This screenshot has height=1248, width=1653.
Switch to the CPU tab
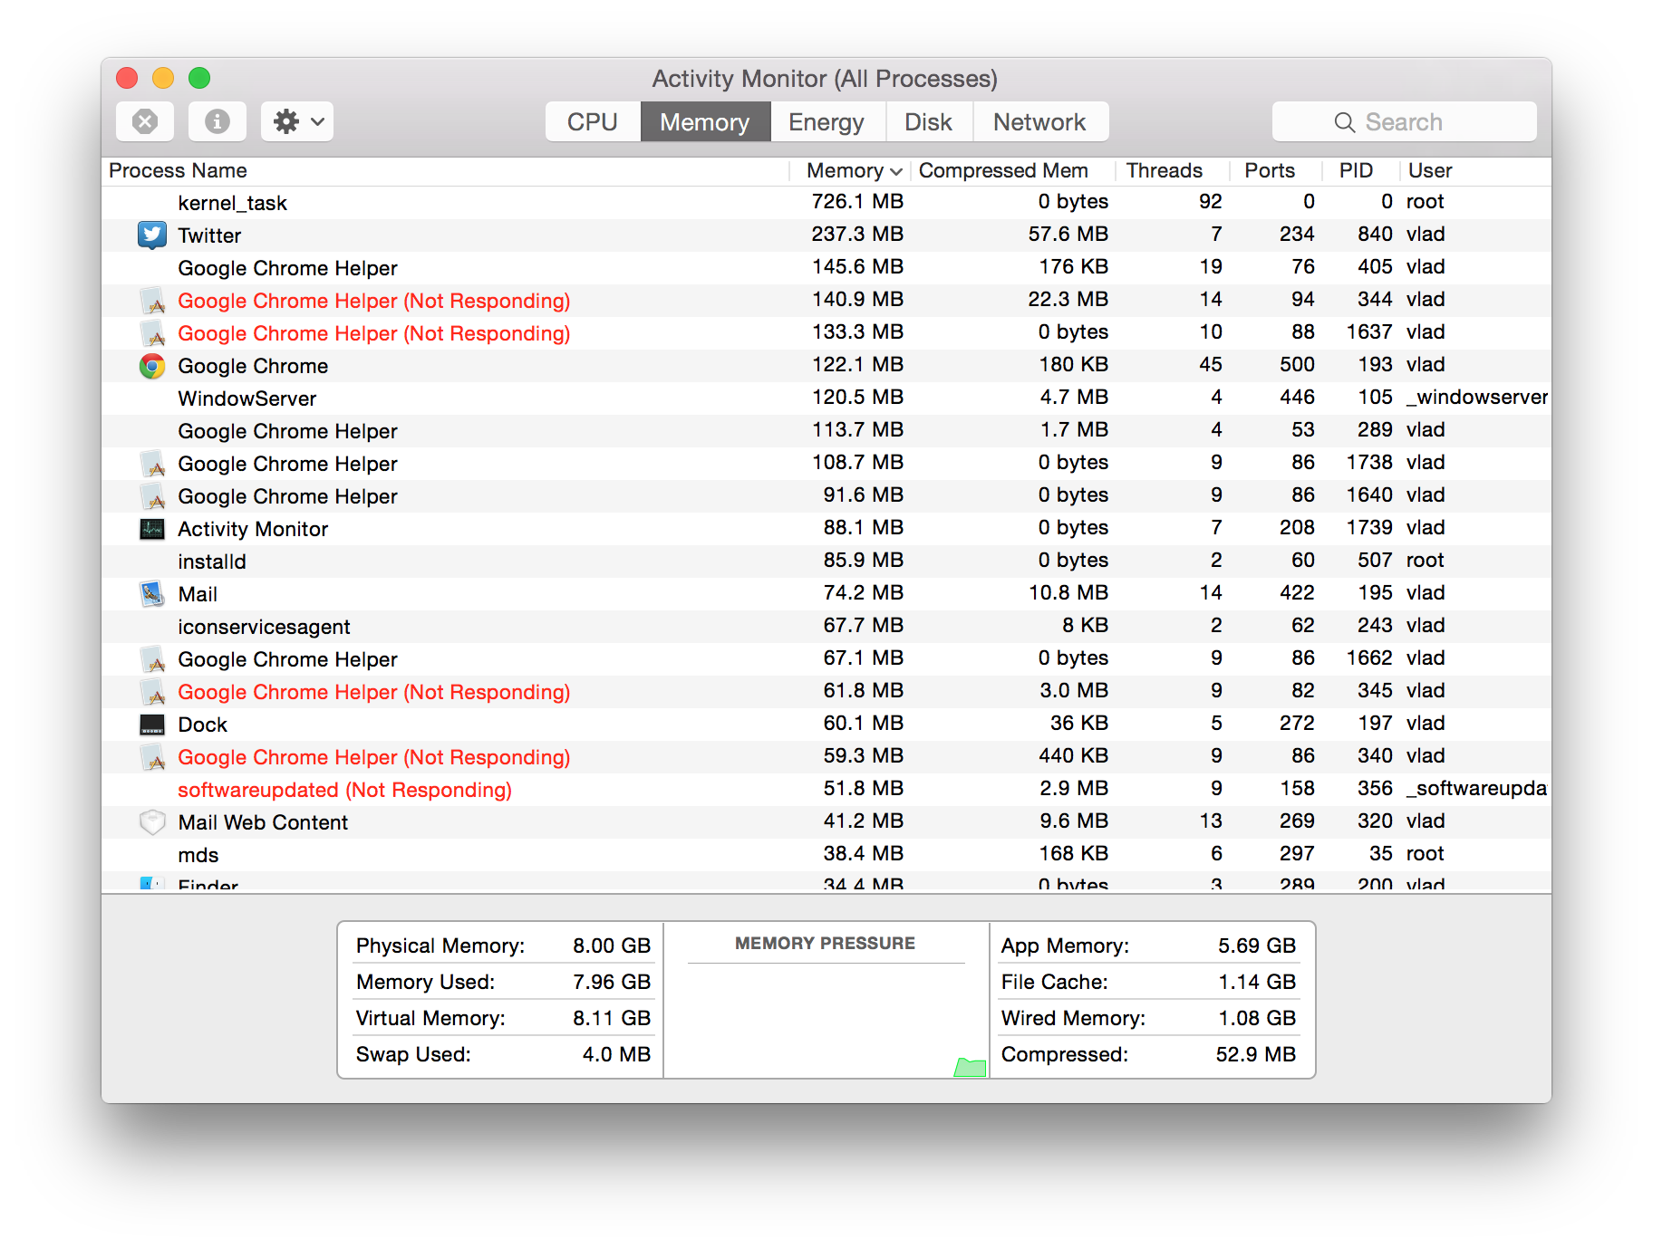point(593,121)
